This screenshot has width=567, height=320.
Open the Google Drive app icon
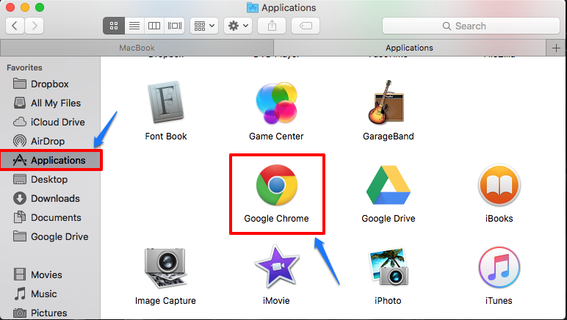pyautogui.click(x=389, y=185)
